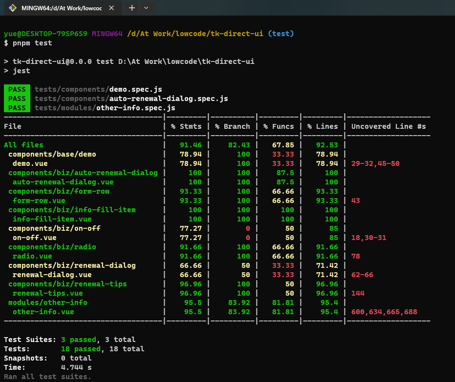455x382 pixels.
Task: Click tests/components/demo.spec.js path
Action: pyautogui.click(x=98, y=89)
